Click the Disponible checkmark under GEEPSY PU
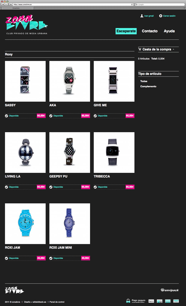186x306 pixels. pos(51,187)
